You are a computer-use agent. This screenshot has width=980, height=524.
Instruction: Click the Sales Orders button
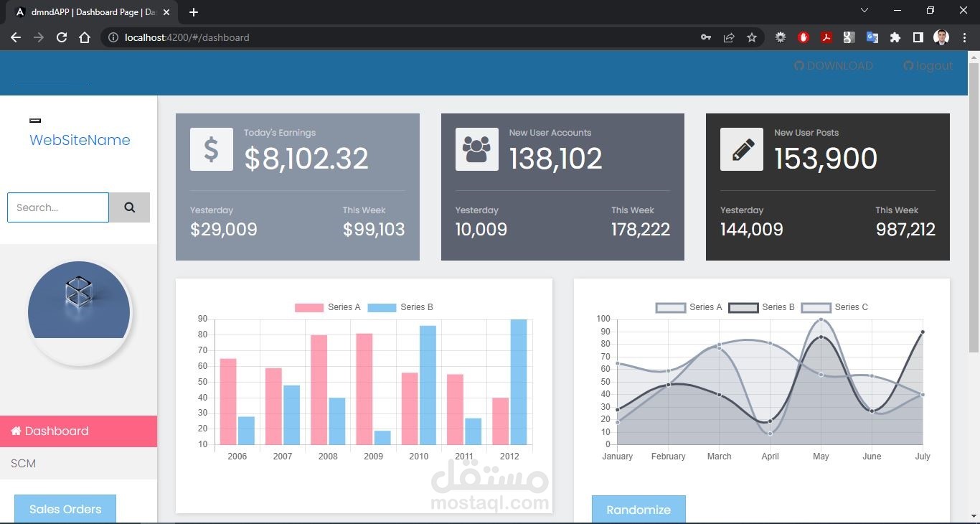[65, 509]
